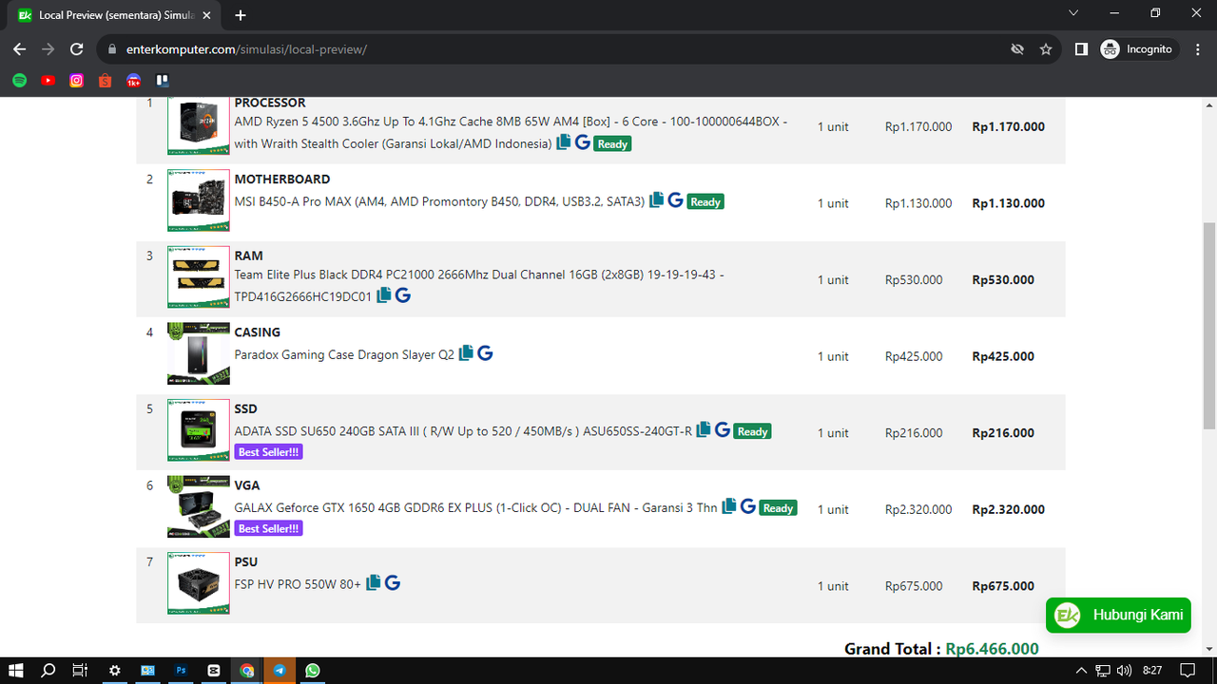Copy icon beside Paradox Dragon Slayer Q2 case
Viewport: 1217px width, 684px height.
click(466, 353)
